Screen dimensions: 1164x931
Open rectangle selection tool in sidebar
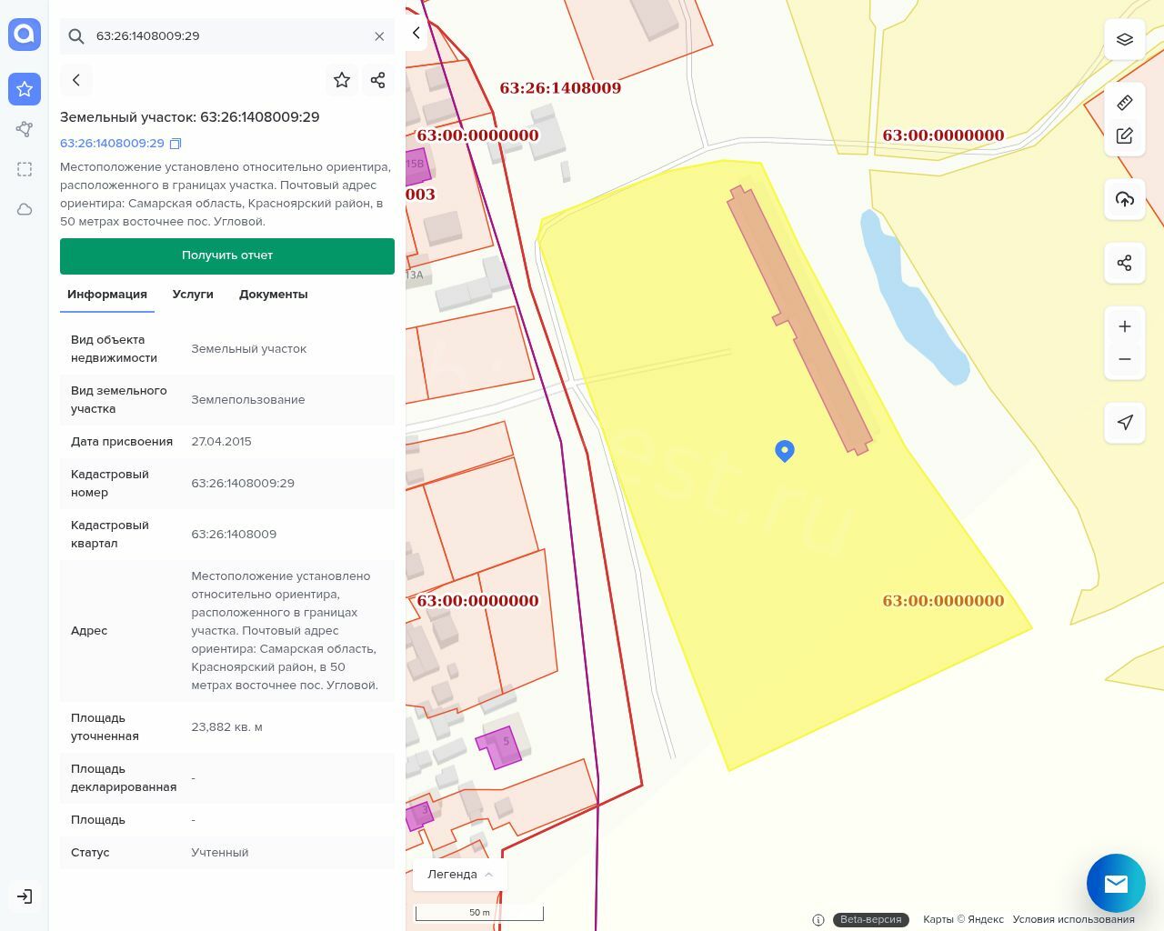pyautogui.click(x=25, y=169)
